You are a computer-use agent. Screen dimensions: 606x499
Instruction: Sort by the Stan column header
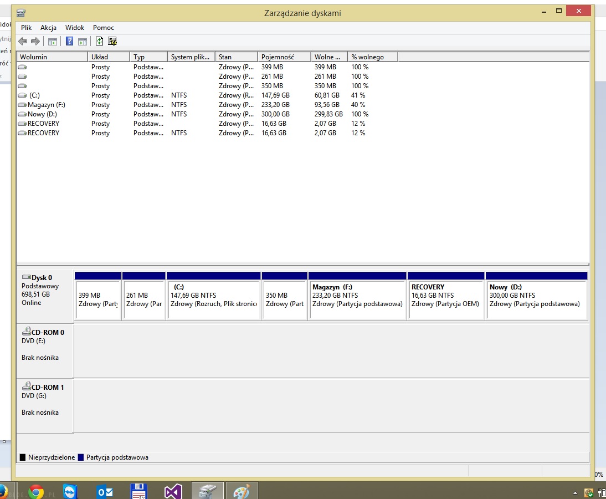(236, 57)
